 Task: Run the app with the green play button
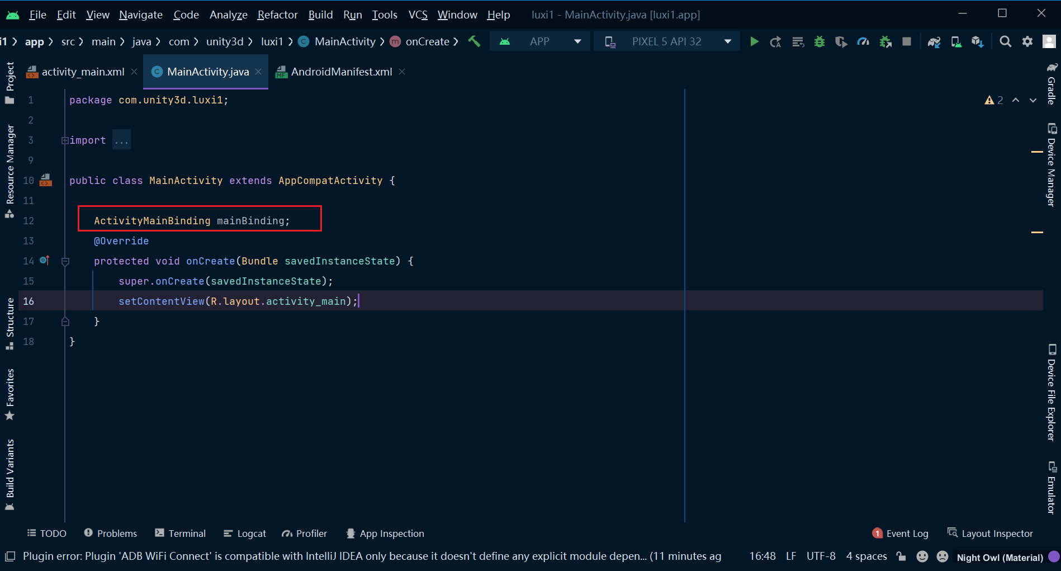tap(754, 41)
